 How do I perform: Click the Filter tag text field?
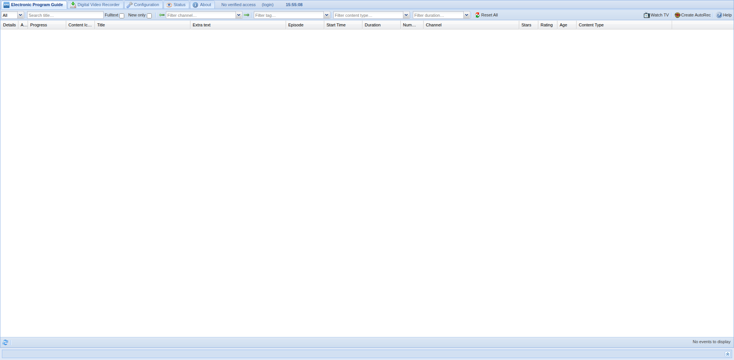(x=289, y=15)
